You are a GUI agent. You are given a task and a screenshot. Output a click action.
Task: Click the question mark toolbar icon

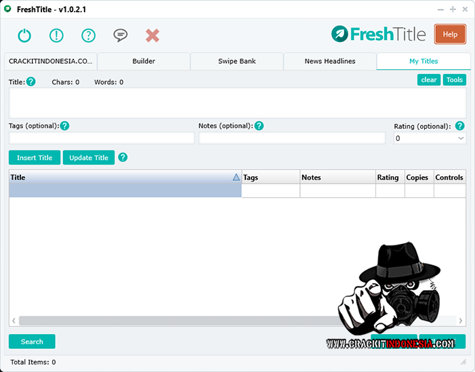pyautogui.click(x=88, y=35)
